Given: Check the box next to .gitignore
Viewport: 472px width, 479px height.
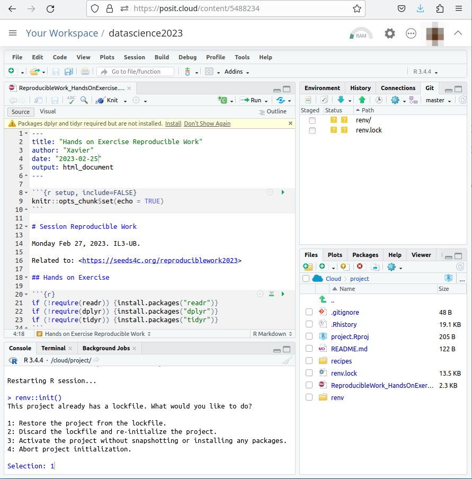Looking at the screenshot, I should point(309,312).
